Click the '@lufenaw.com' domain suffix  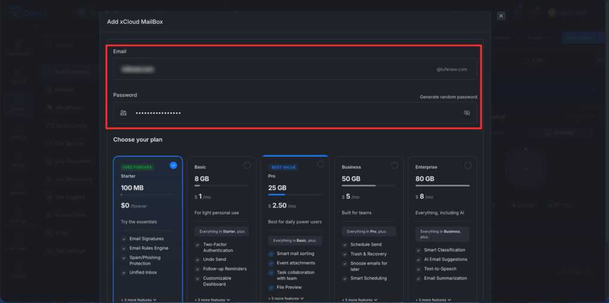click(x=452, y=70)
